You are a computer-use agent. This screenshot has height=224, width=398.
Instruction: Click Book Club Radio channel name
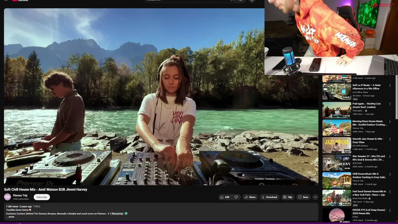pyautogui.click(x=360, y=198)
